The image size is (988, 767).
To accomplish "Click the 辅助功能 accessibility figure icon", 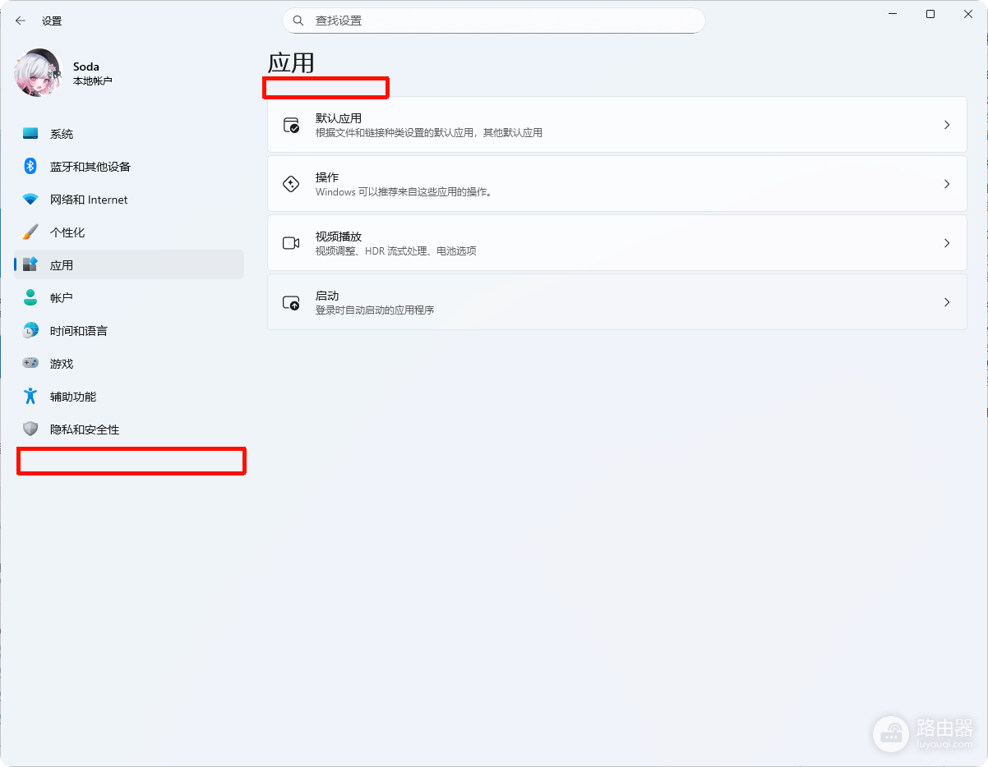I will coord(30,397).
